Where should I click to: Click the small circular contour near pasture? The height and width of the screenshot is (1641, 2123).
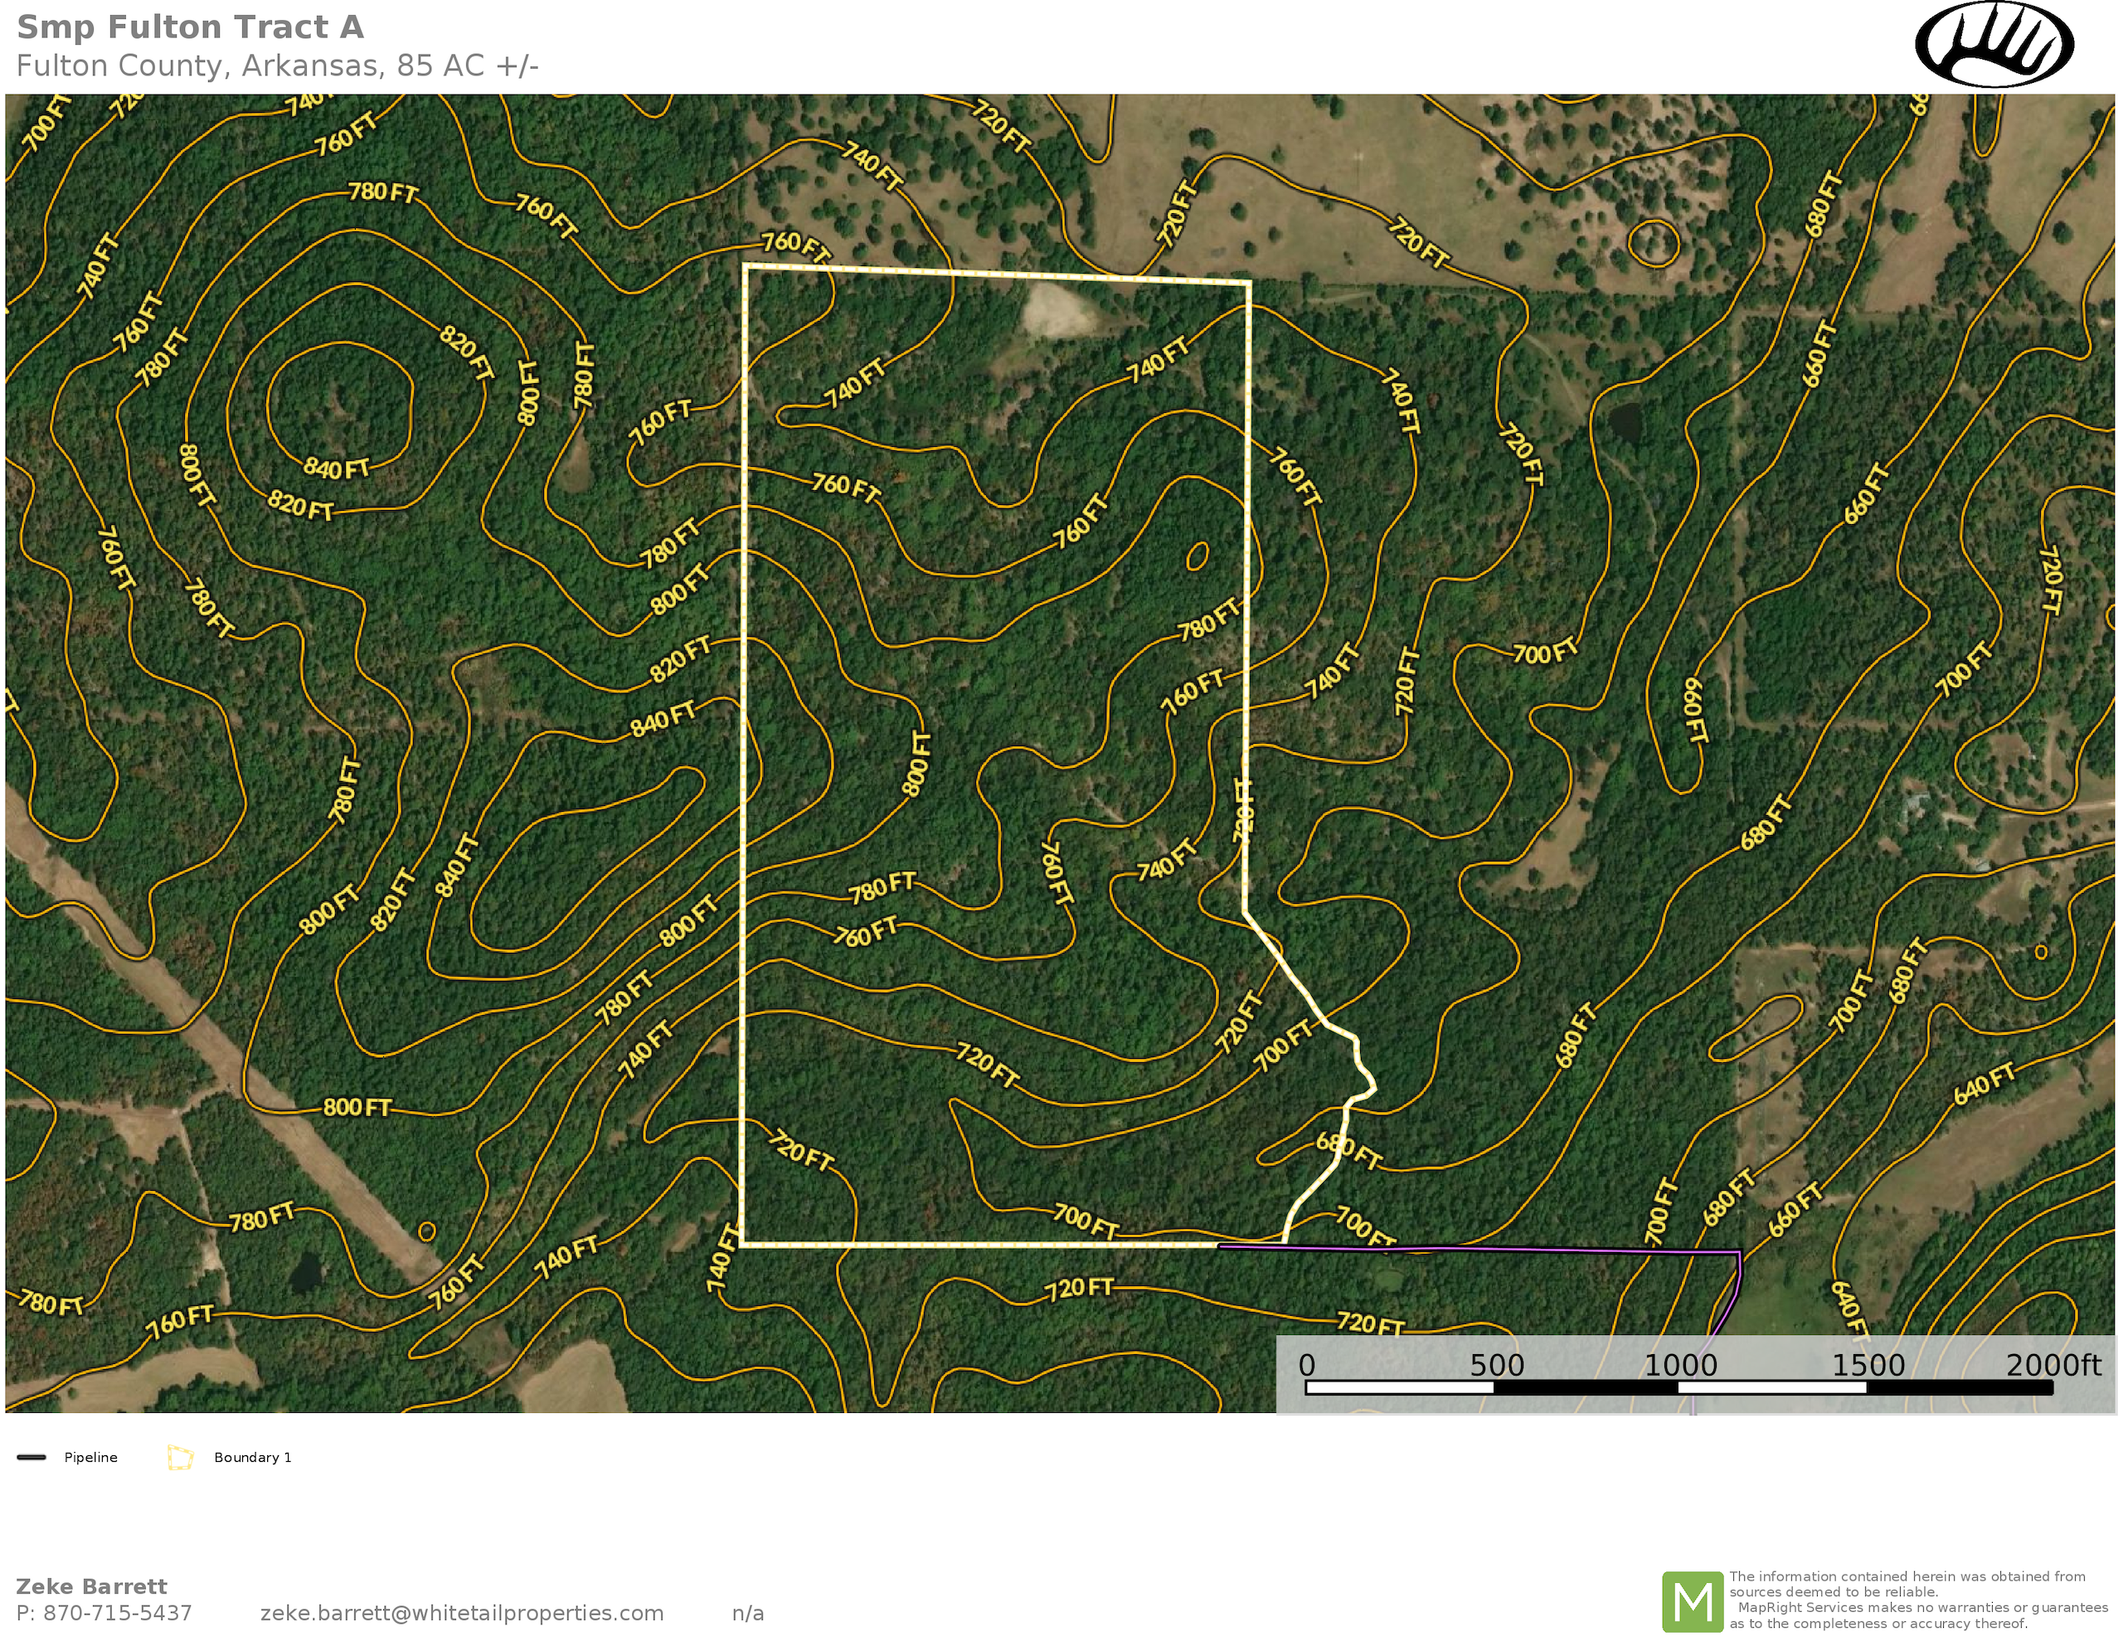coord(1654,243)
